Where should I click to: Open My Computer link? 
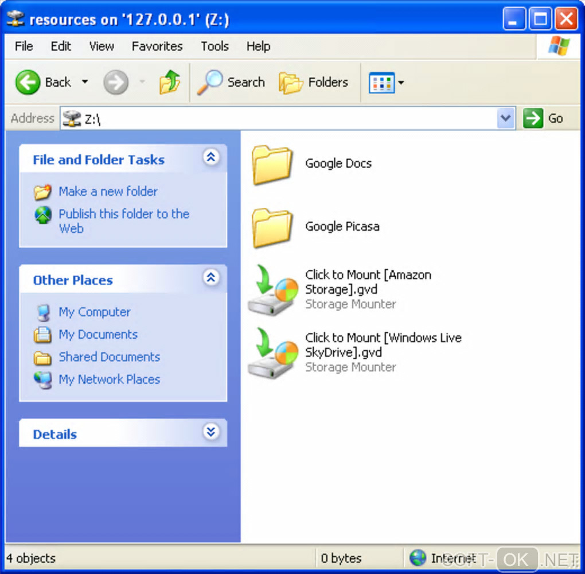(x=95, y=312)
